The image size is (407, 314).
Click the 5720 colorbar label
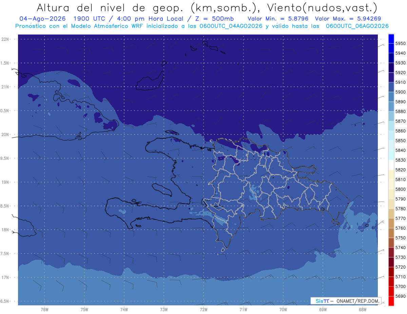coord(401,267)
